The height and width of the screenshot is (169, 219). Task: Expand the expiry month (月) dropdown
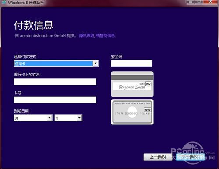point(33,118)
